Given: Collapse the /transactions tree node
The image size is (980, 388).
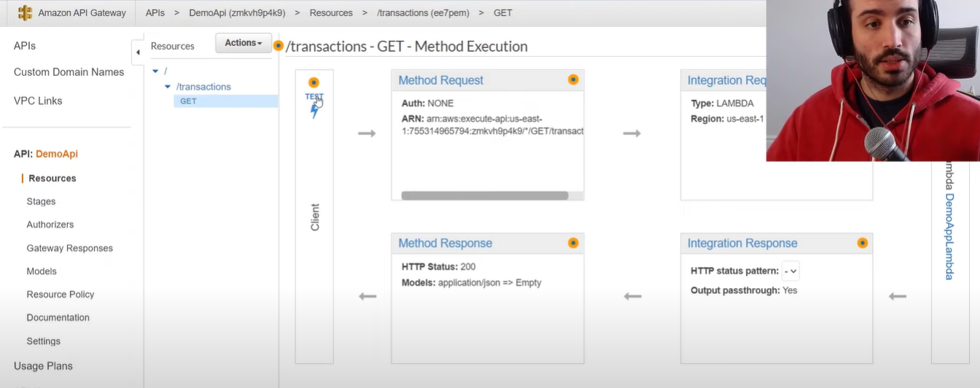Looking at the screenshot, I should click(x=168, y=87).
